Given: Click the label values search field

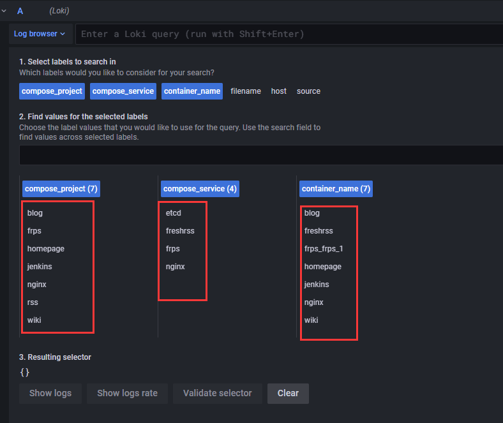Looking at the screenshot, I should 260,155.
